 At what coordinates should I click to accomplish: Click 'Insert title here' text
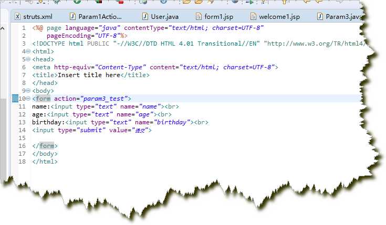89,75
